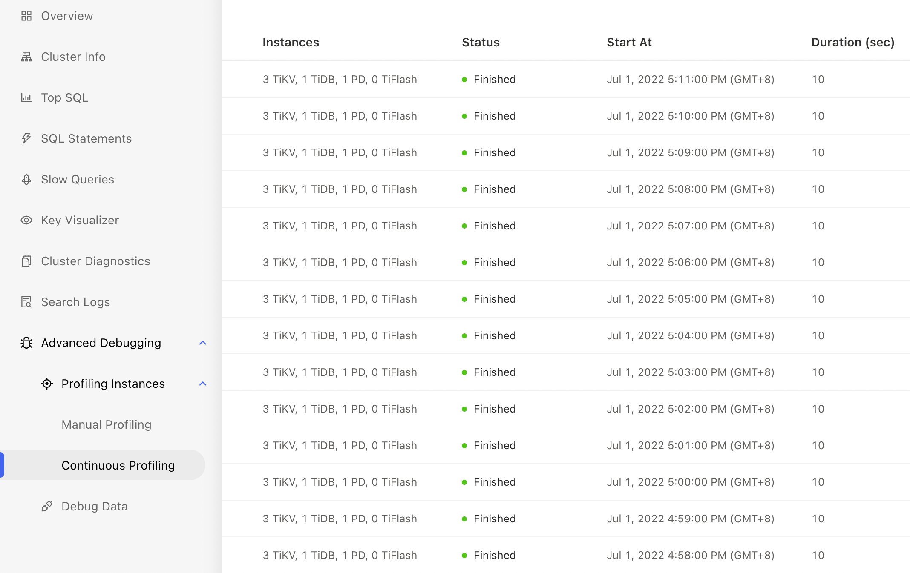
Task: Click the SQL Statements lightning icon
Action: click(x=26, y=138)
